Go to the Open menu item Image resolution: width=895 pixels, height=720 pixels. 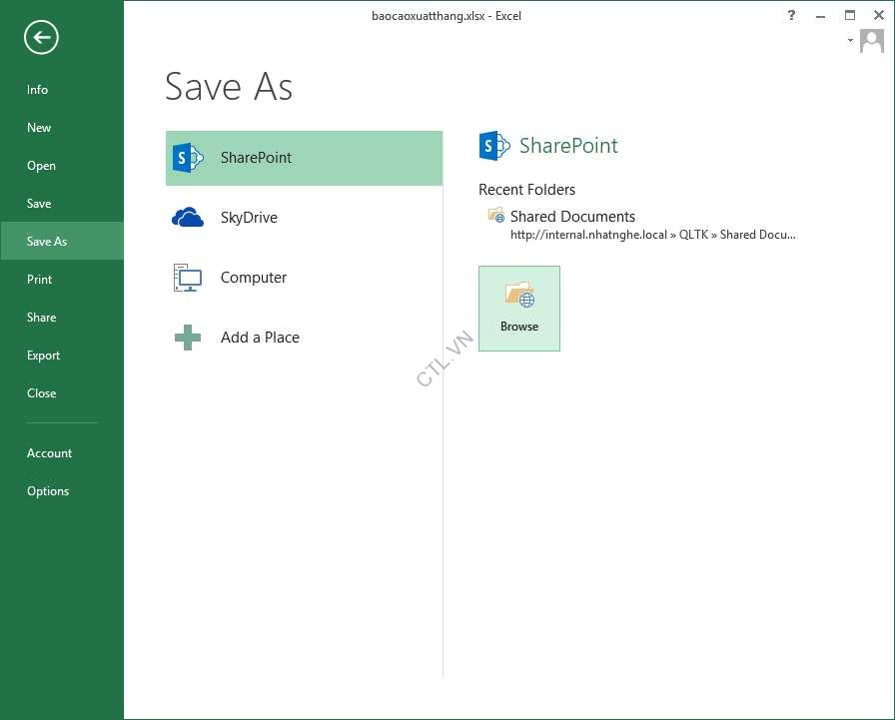pos(41,166)
